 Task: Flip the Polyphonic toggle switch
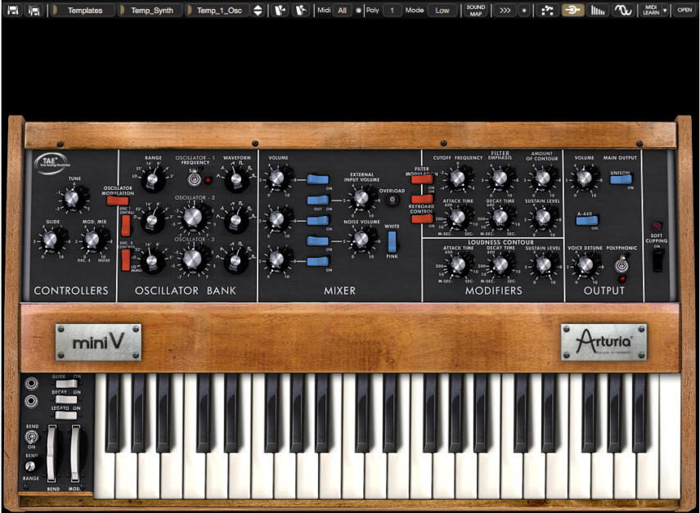click(x=621, y=265)
